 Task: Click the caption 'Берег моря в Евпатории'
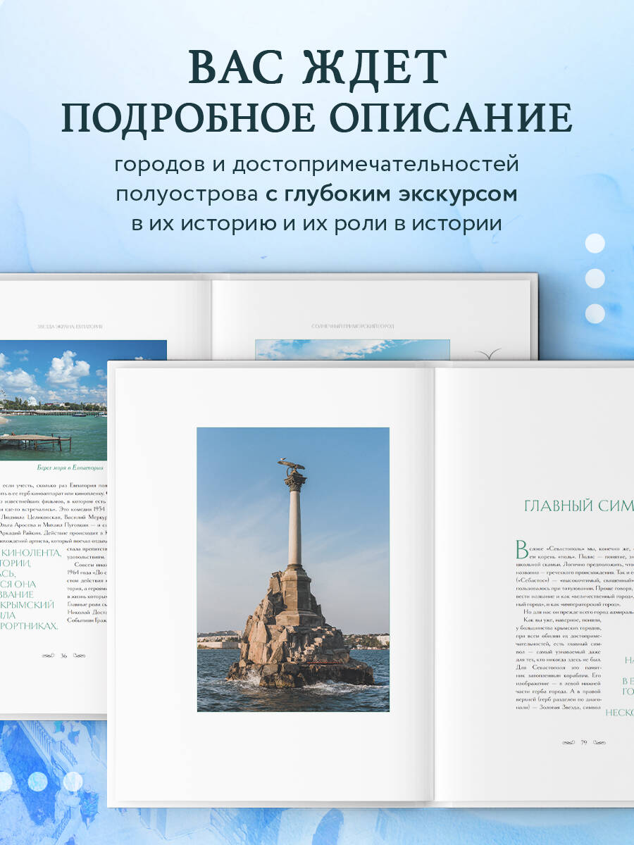pyautogui.click(x=70, y=467)
